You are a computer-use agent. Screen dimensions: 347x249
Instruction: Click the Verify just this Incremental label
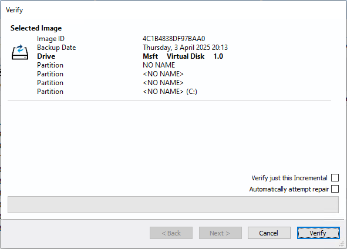point(289,178)
